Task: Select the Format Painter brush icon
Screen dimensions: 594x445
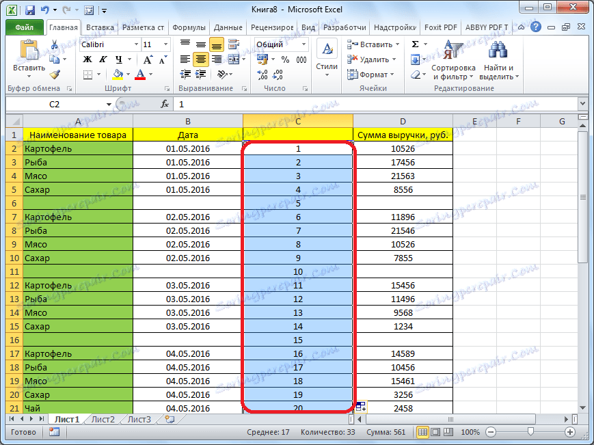Action: 55,74
